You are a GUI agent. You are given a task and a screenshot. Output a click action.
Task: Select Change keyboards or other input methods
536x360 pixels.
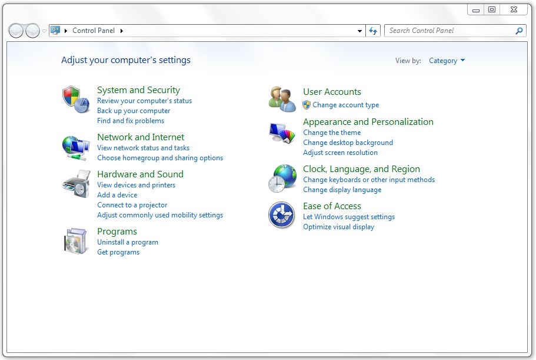pyautogui.click(x=369, y=180)
